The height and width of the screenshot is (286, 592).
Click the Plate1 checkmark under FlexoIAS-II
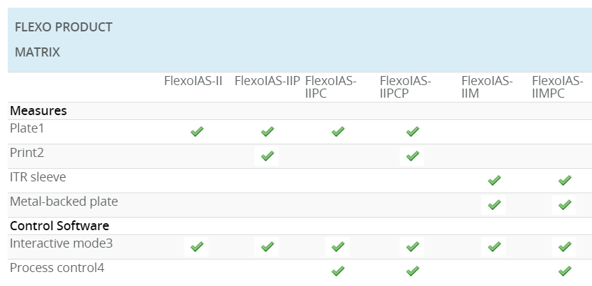pos(197,131)
